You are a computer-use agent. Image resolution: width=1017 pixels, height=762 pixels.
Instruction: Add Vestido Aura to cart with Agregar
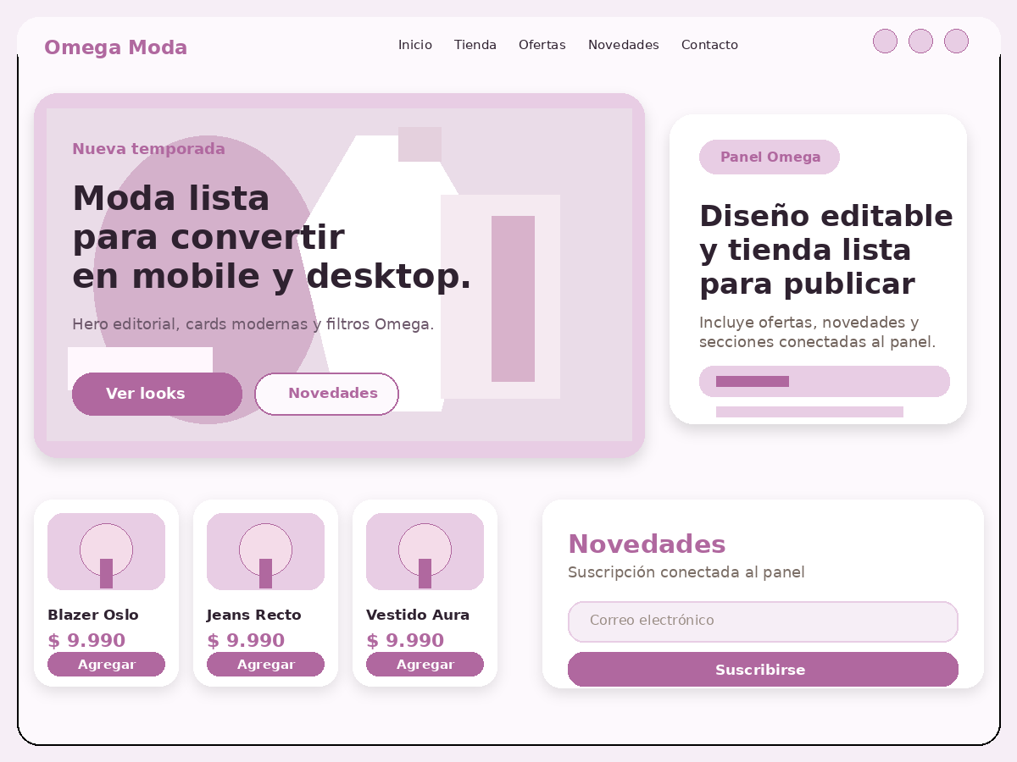pyautogui.click(x=425, y=664)
